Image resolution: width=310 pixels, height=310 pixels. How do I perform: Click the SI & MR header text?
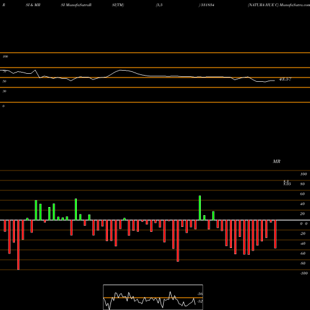point(33,5)
